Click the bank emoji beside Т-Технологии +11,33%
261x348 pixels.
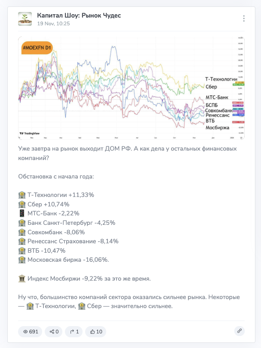[22, 195]
